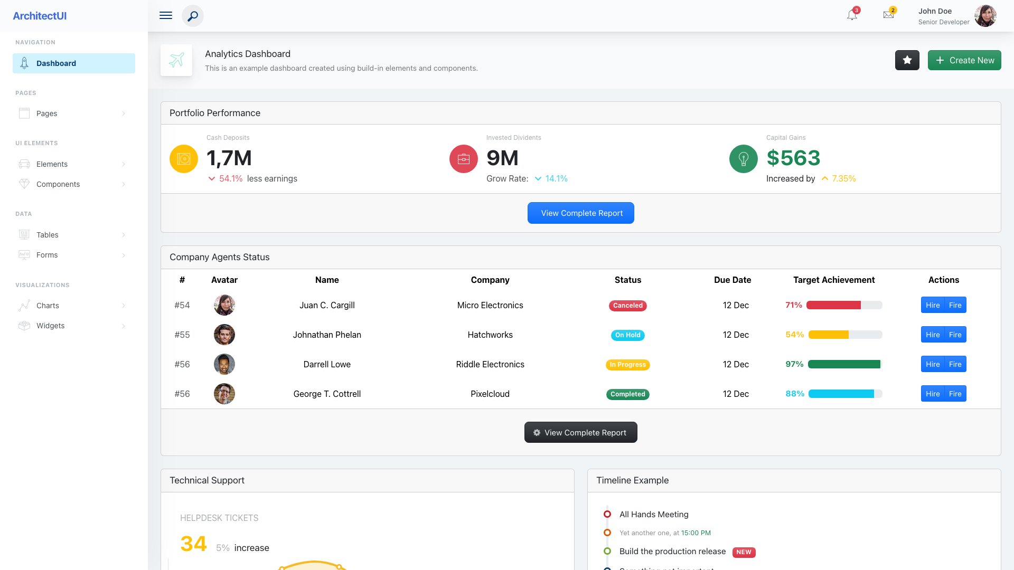Screen dimensions: 1014x570
Task: Click the Create New button
Action: (964, 60)
